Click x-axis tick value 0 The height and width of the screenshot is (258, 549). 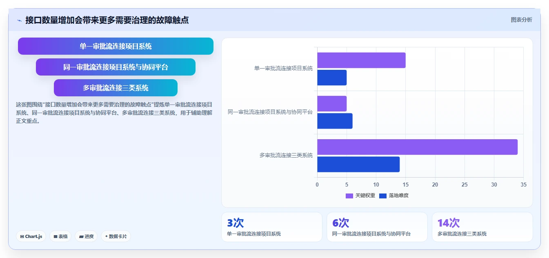(317, 185)
